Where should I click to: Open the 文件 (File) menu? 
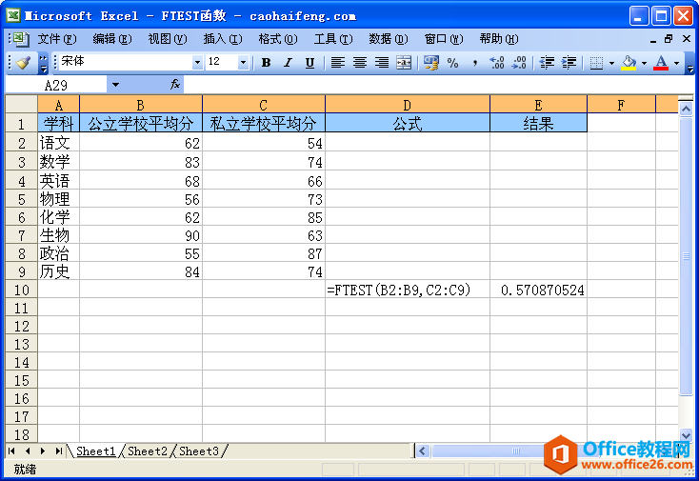(x=57, y=39)
